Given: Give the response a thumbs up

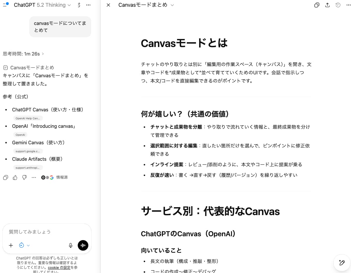Looking at the screenshot, I should coord(15,177).
